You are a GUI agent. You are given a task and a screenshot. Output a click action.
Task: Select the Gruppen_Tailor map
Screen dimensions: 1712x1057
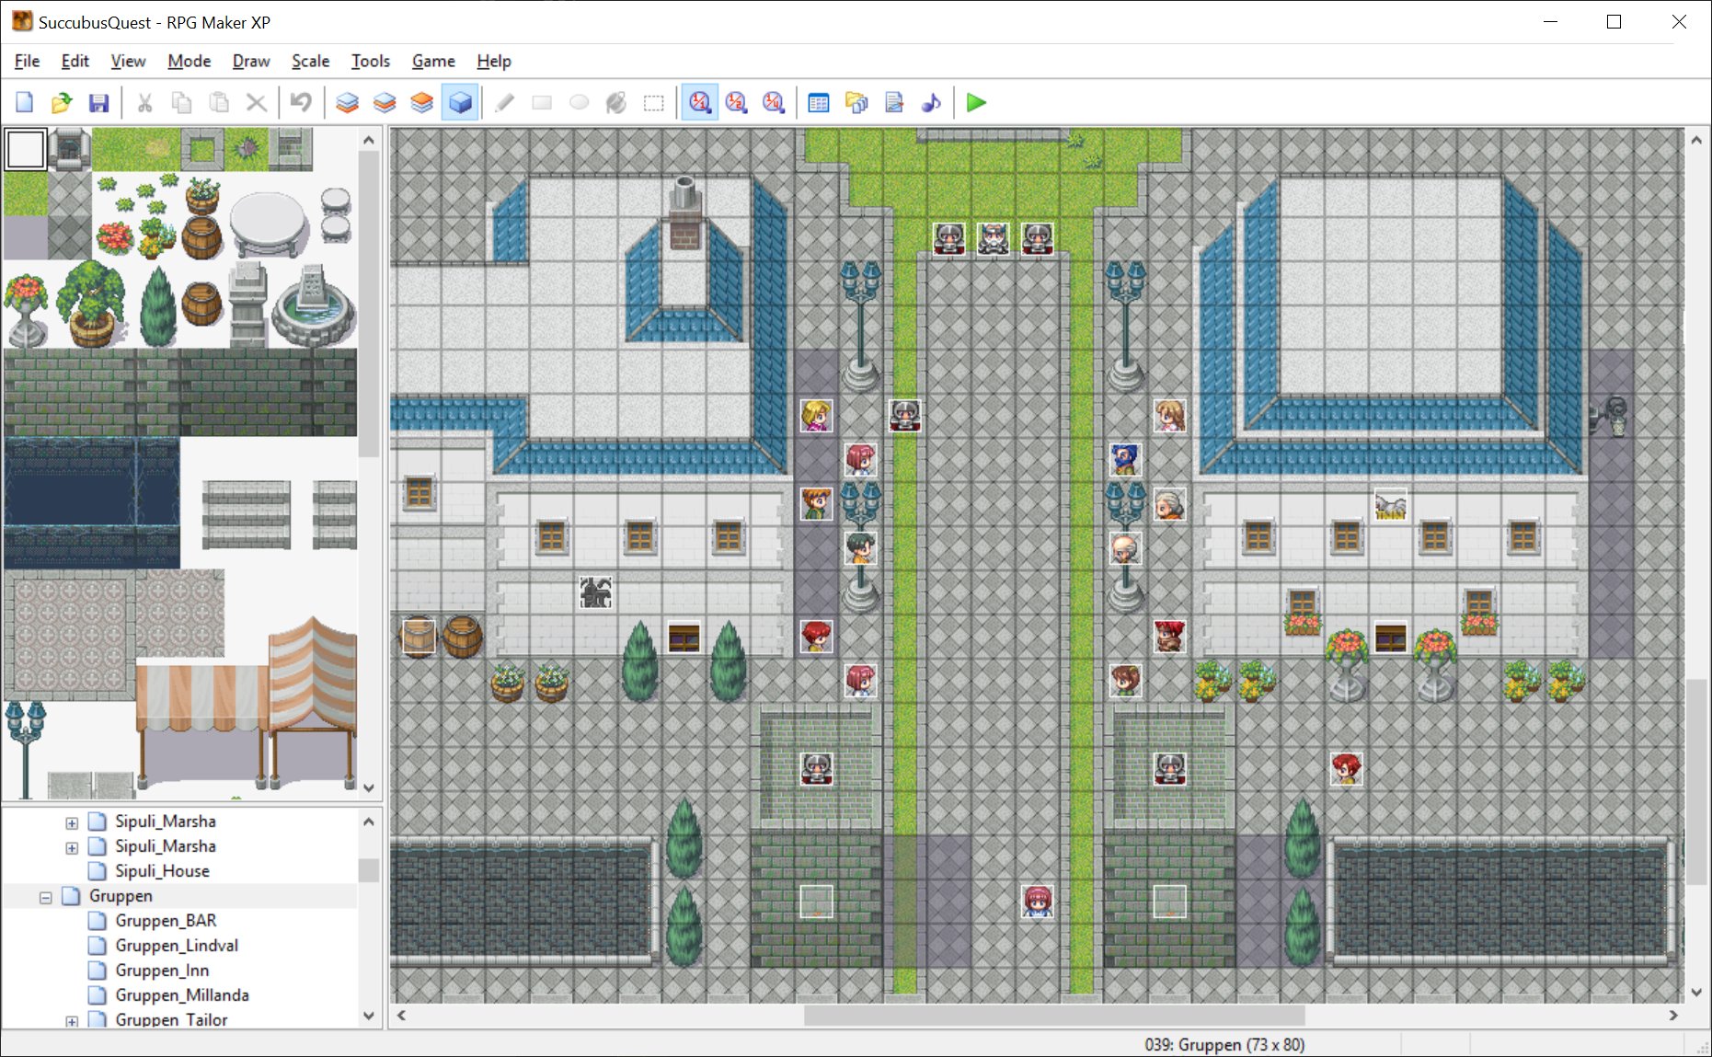coord(171,1019)
